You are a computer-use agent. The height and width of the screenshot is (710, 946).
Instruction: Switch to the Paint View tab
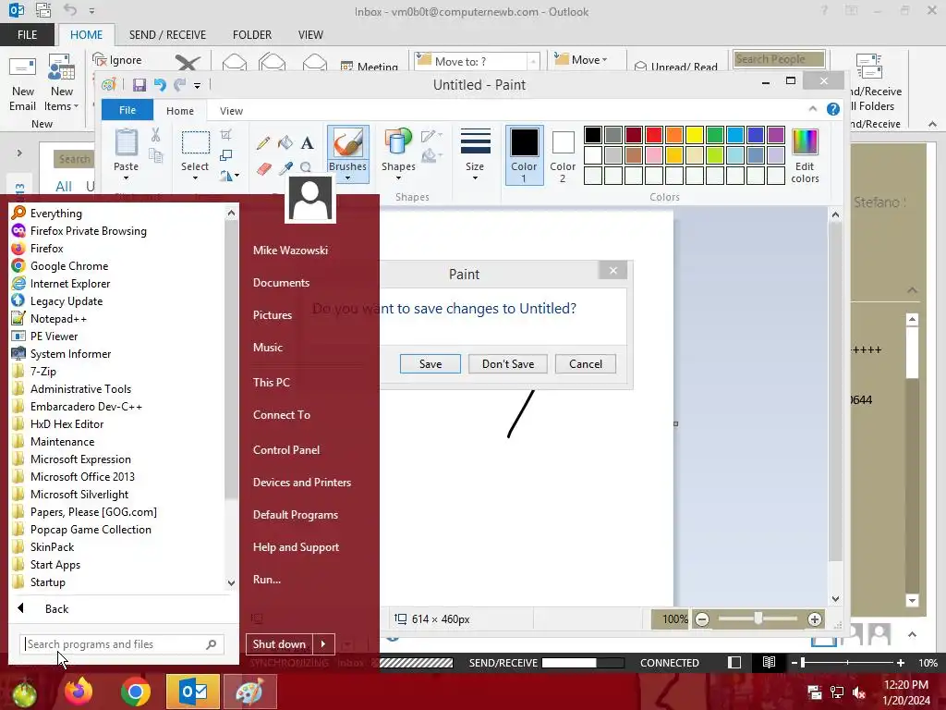(231, 111)
